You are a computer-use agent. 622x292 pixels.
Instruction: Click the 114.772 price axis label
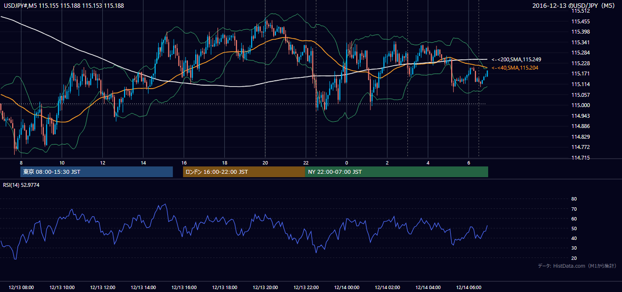[580, 147]
